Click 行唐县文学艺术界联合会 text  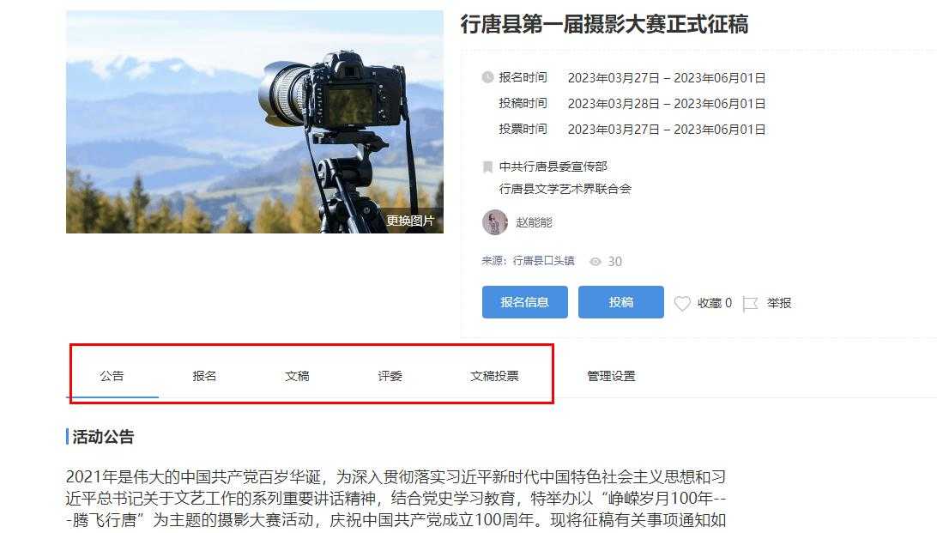pyautogui.click(x=565, y=189)
